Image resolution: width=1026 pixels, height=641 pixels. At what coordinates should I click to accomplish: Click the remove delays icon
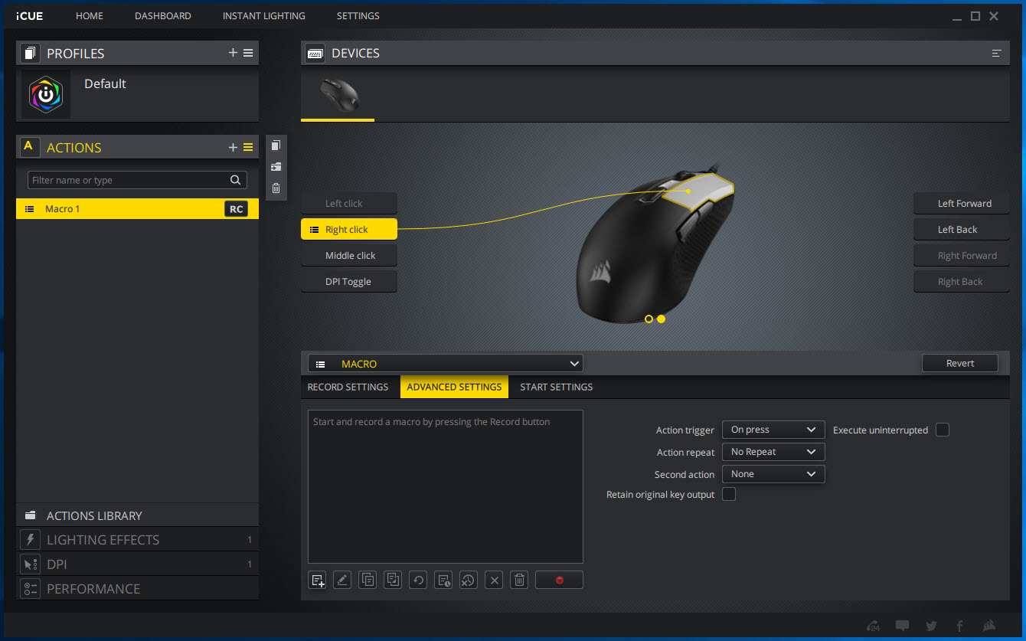click(x=469, y=580)
